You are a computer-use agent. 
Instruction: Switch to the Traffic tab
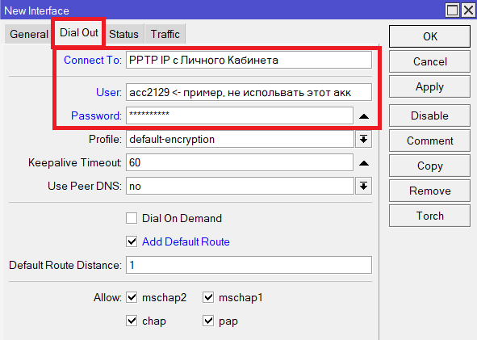[x=165, y=34]
